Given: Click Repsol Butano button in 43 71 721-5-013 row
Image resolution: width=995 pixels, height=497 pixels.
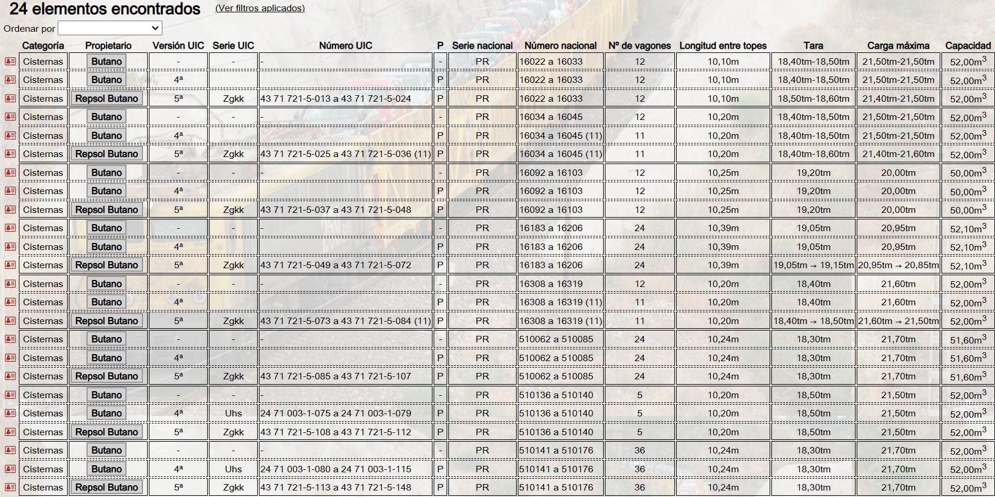Looking at the screenshot, I should tap(107, 98).
